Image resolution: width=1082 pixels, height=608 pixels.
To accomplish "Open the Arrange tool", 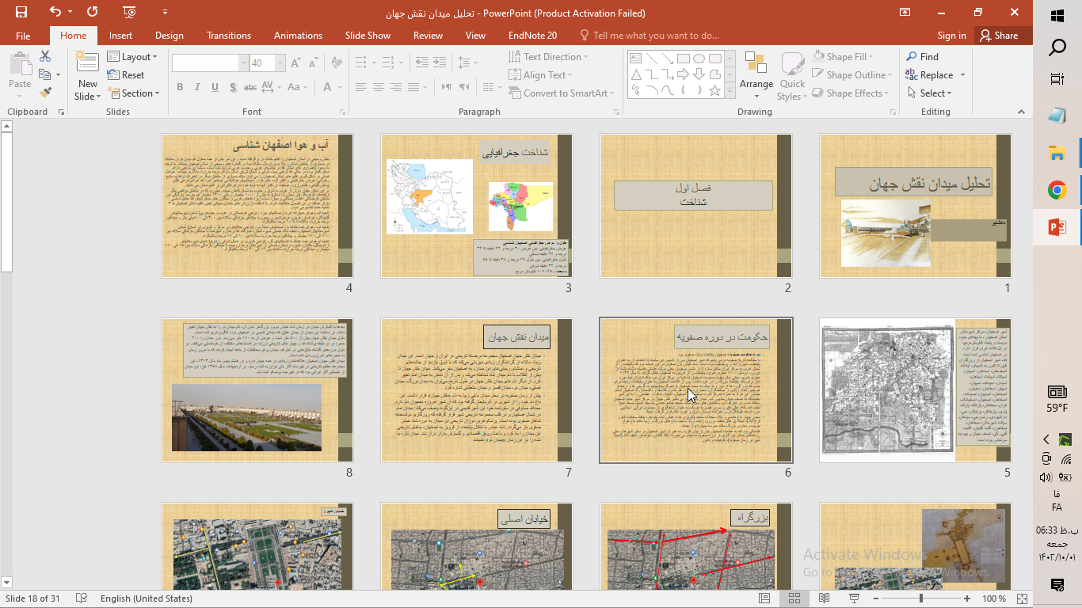I will (756, 75).
